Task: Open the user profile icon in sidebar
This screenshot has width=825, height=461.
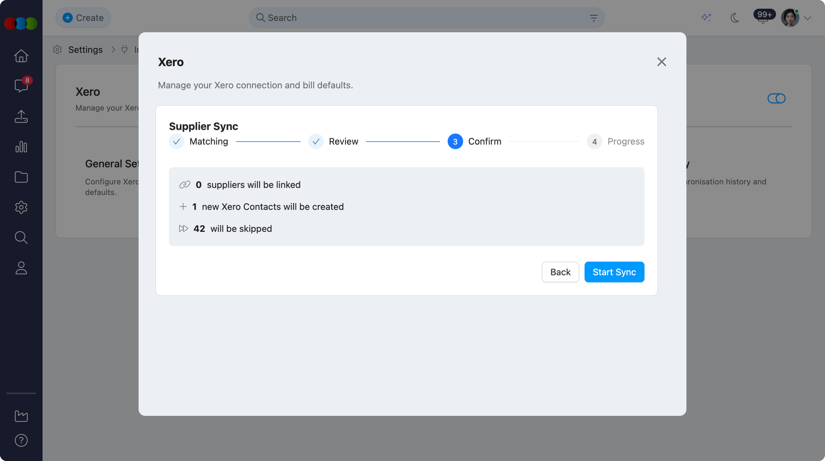Action: 21,268
